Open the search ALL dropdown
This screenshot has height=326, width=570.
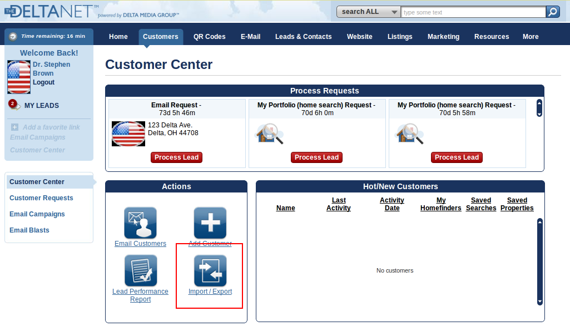[x=369, y=12]
